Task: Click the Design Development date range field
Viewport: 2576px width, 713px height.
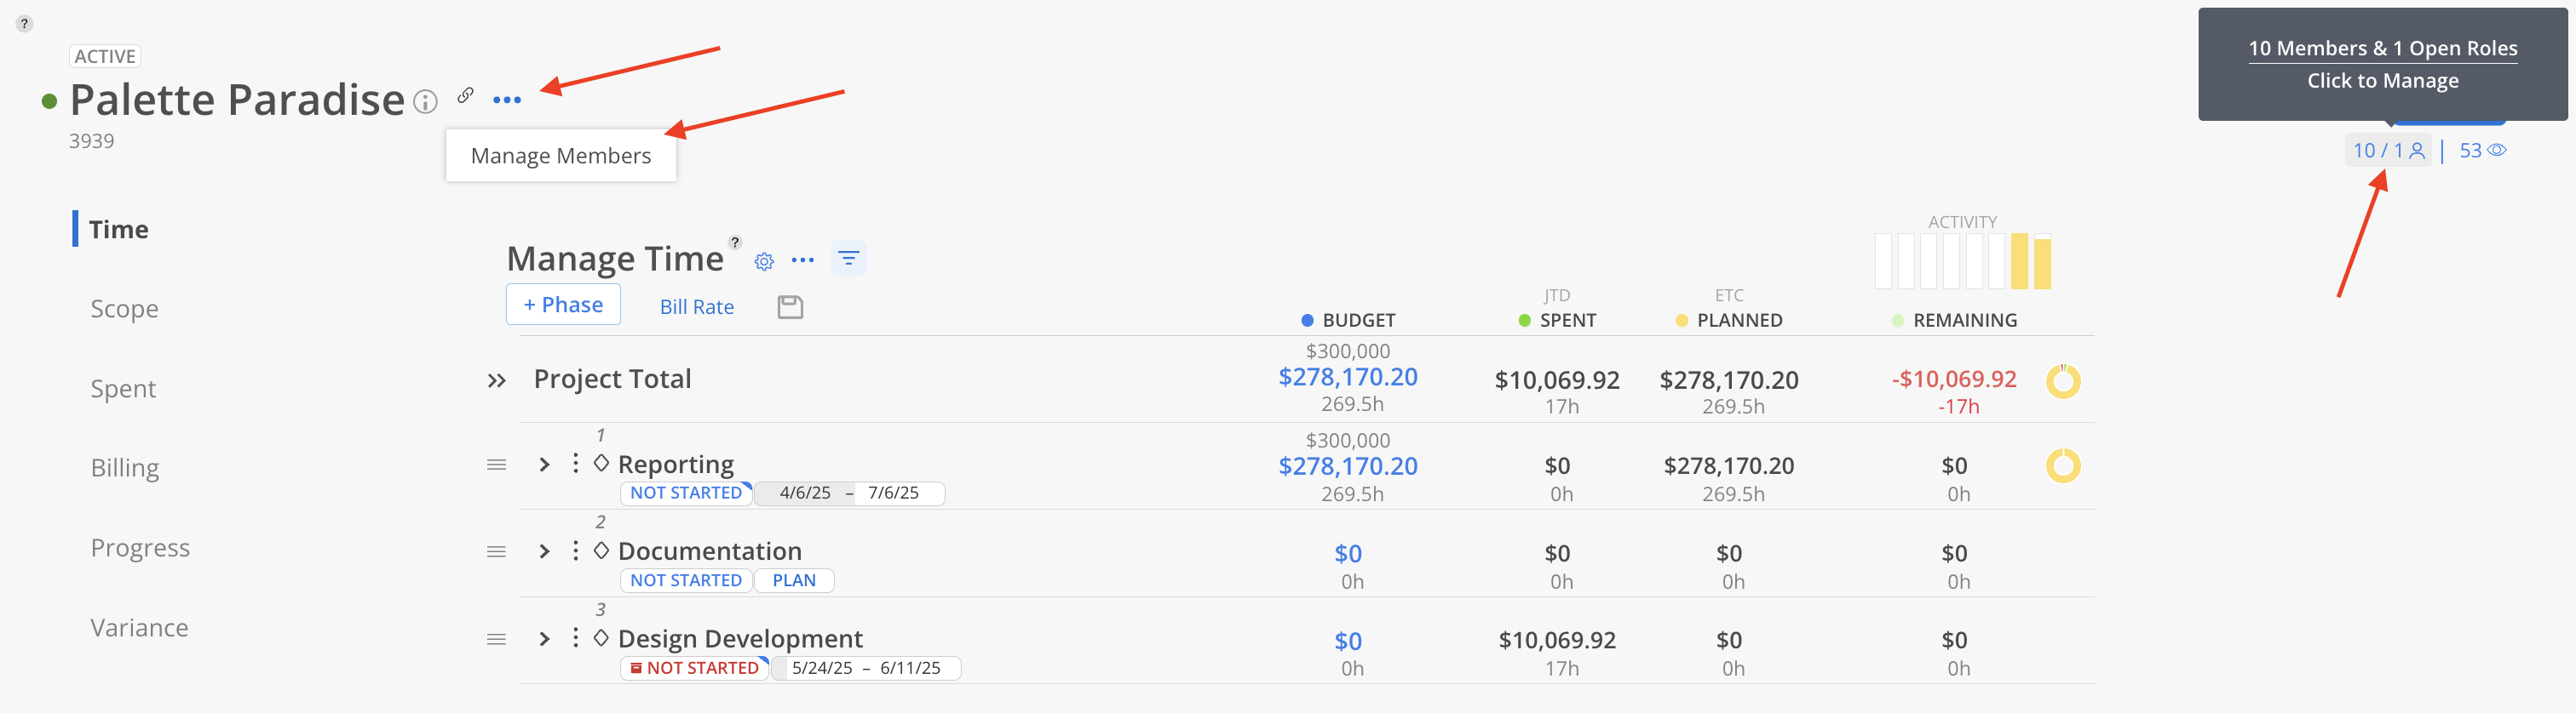Action: pos(866,668)
